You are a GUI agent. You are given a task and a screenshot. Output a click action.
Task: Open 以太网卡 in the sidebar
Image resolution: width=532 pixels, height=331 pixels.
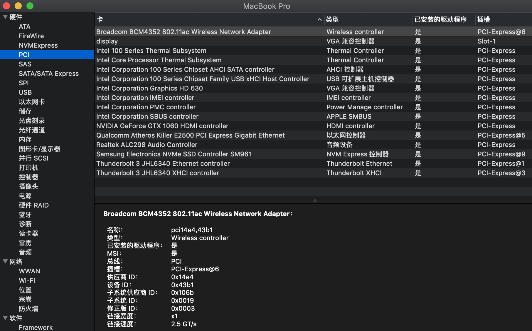pos(32,102)
